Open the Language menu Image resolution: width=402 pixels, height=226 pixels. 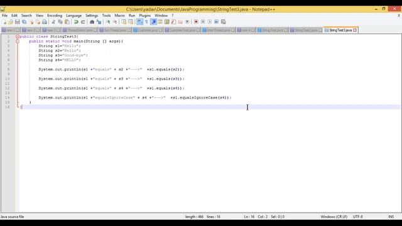click(x=74, y=16)
